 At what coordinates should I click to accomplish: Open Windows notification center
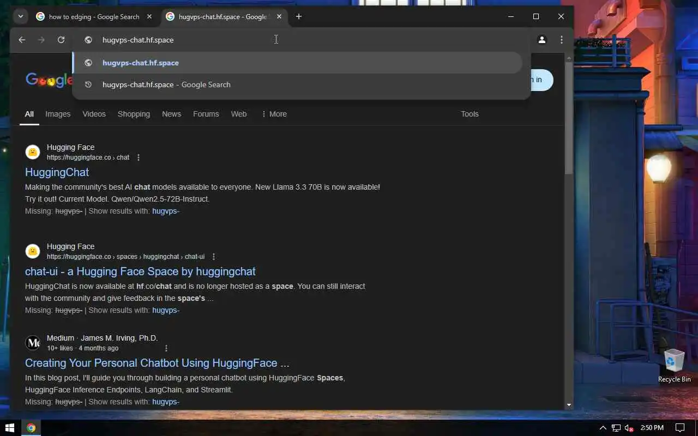(680, 428)
